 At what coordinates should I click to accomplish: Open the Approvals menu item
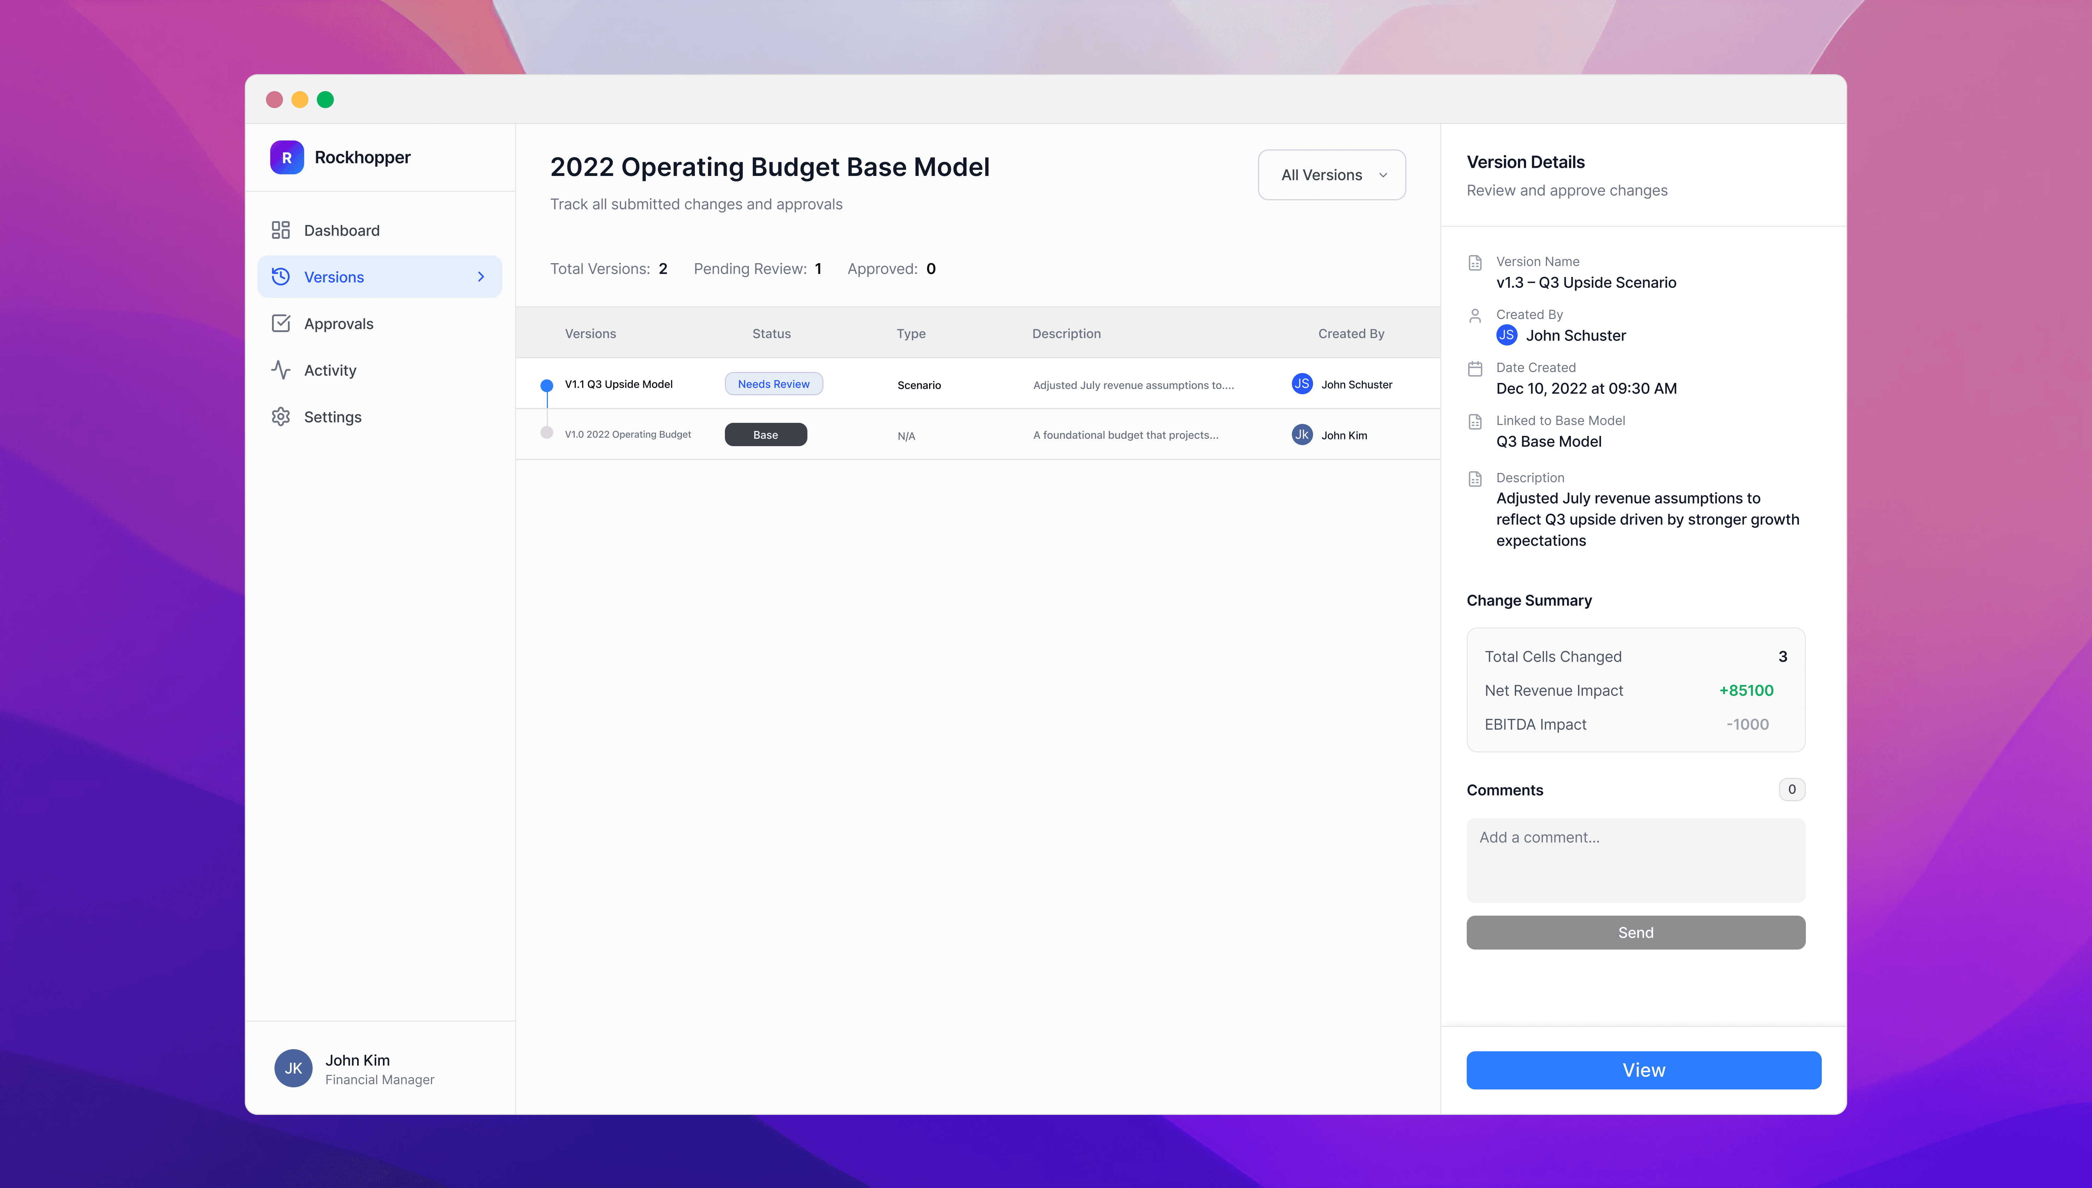pos(339,323)
